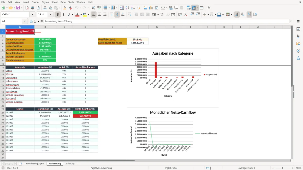Switch to the Anleitung sheet tab
Screen dimensions: 303x170
tap(70, 163)
